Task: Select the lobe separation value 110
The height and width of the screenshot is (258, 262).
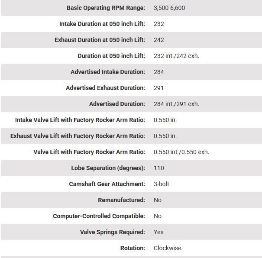Action: pyautogui.click(x=159, y=168)
